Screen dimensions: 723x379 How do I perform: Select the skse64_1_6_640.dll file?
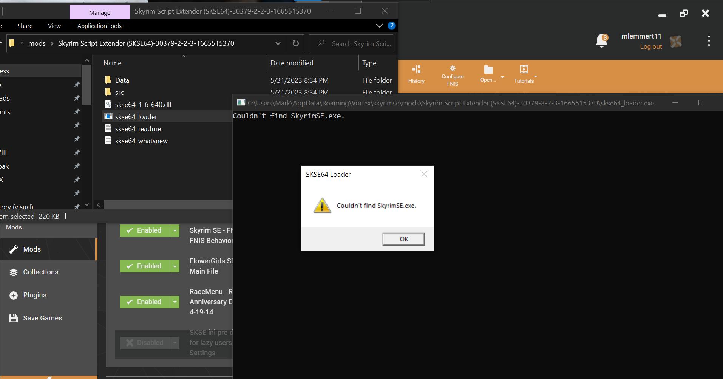coord(143,104)
